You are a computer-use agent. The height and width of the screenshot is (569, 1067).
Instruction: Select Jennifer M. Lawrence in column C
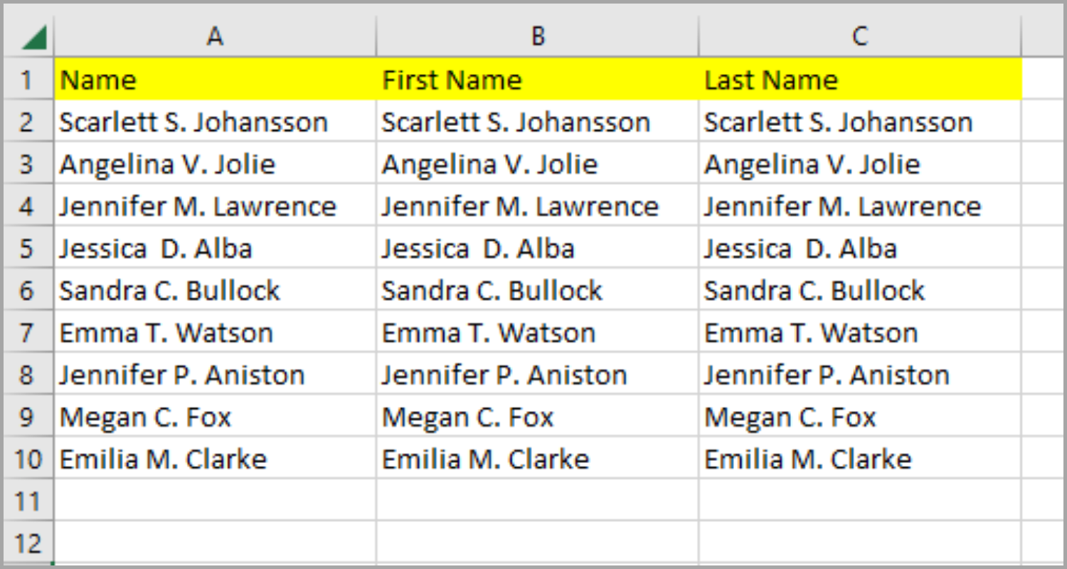pos(843,207)
